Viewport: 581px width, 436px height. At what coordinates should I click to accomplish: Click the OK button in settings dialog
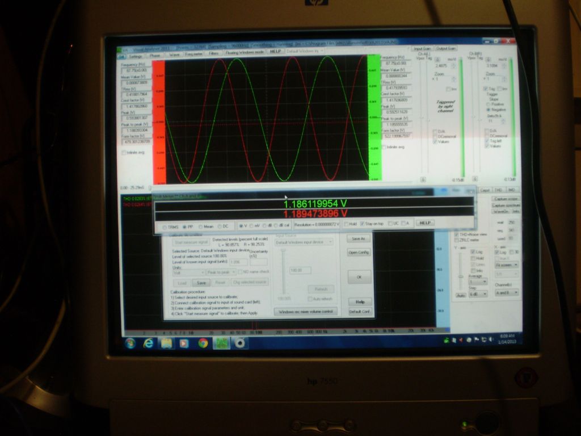point(359,277)
